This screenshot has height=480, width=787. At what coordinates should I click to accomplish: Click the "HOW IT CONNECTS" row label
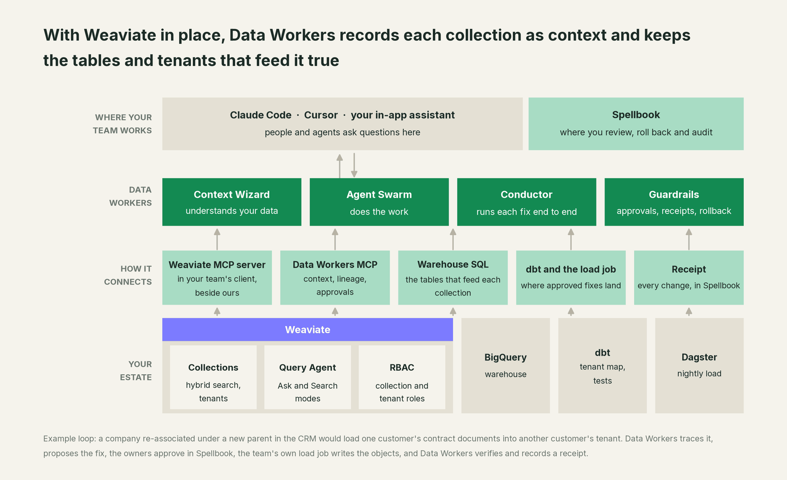(128, 275)
